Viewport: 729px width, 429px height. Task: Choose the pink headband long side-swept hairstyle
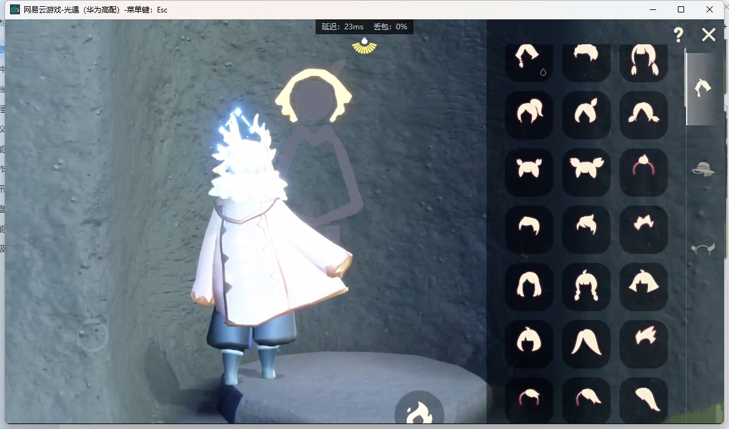[586, 400]
